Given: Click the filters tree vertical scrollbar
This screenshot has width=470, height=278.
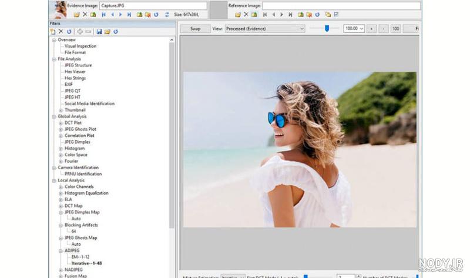Looking at the screenshot, I should [x=172, y=135].
